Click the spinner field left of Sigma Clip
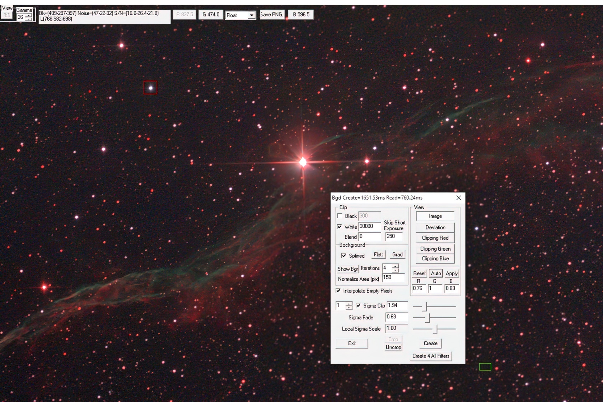The height and width of the screenshot is (402, 603). pyautogui.click(x=340, y=305)
